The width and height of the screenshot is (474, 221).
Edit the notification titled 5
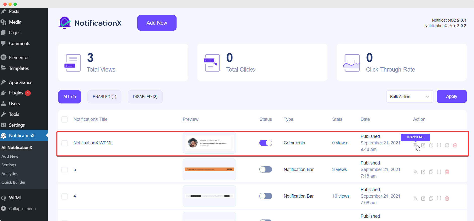pyautogui.click(x=423, y=172)
